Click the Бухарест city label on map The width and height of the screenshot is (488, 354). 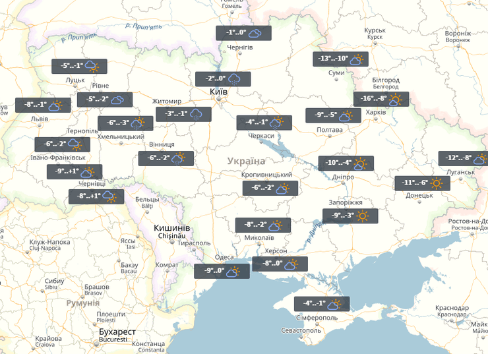point(117,331)
